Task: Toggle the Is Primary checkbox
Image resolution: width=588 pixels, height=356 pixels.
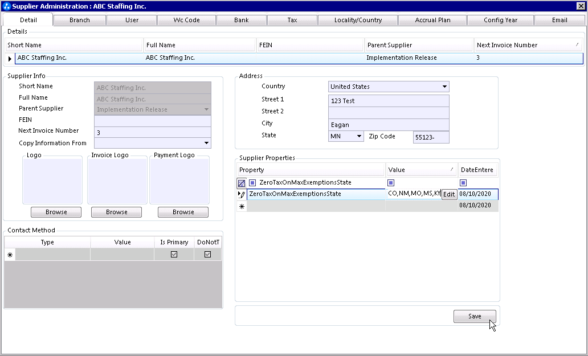Action: coord(174,255)
